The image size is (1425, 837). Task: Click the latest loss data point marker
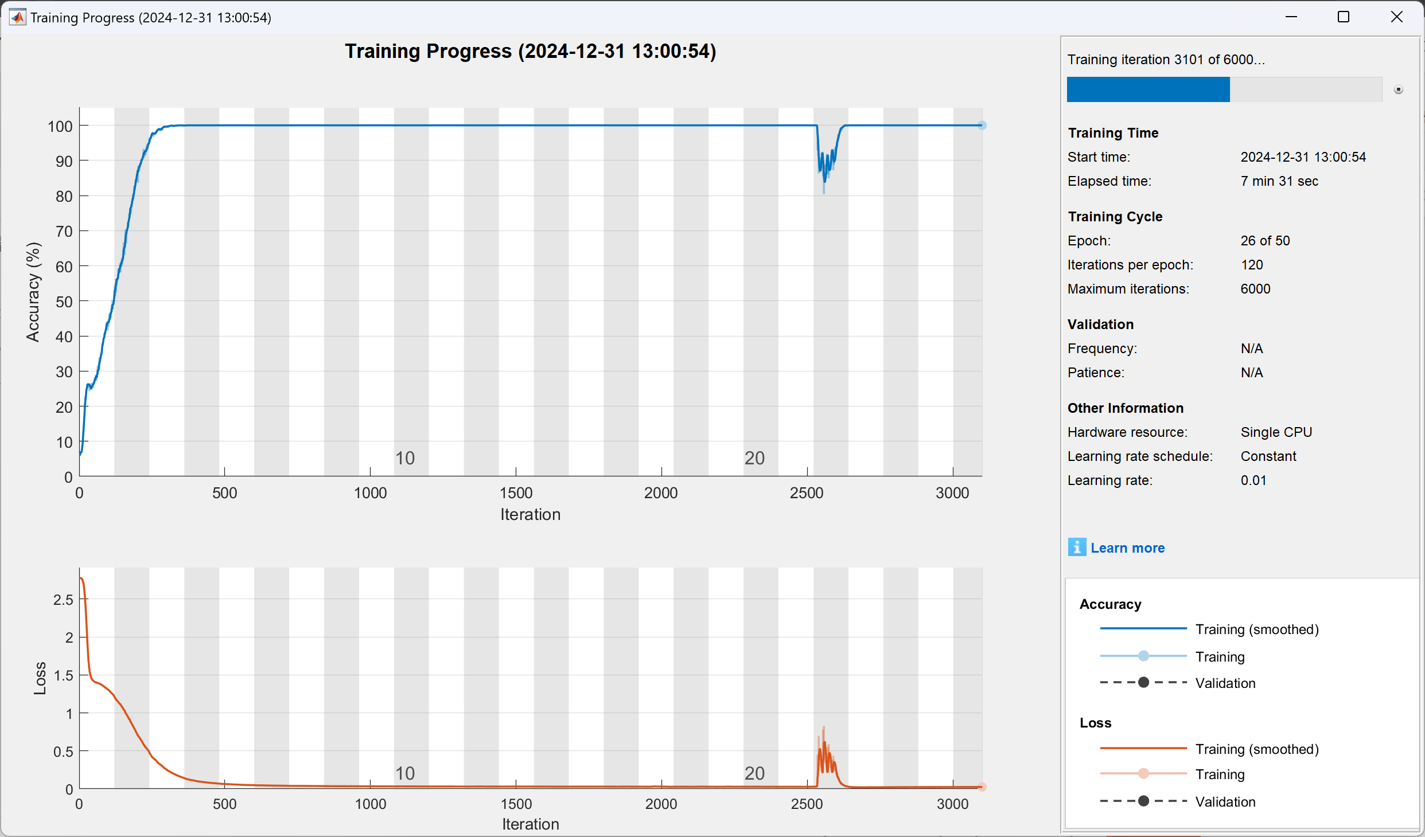[x=982, y=787]
